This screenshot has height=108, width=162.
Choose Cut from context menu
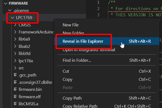click(107, 71)
